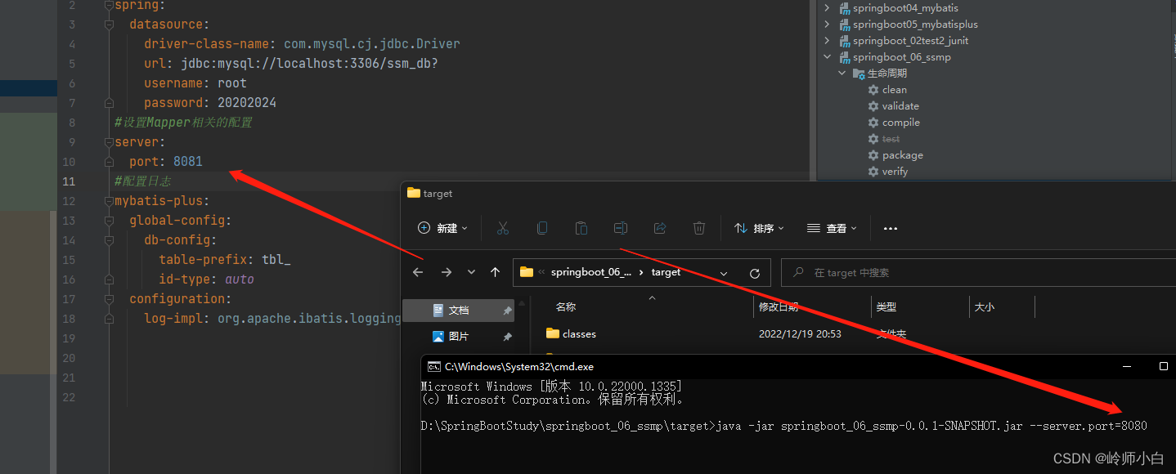Click the Explorer paste icon
1176x474 pixels.
pyautogui.click(x=581, y=228)
